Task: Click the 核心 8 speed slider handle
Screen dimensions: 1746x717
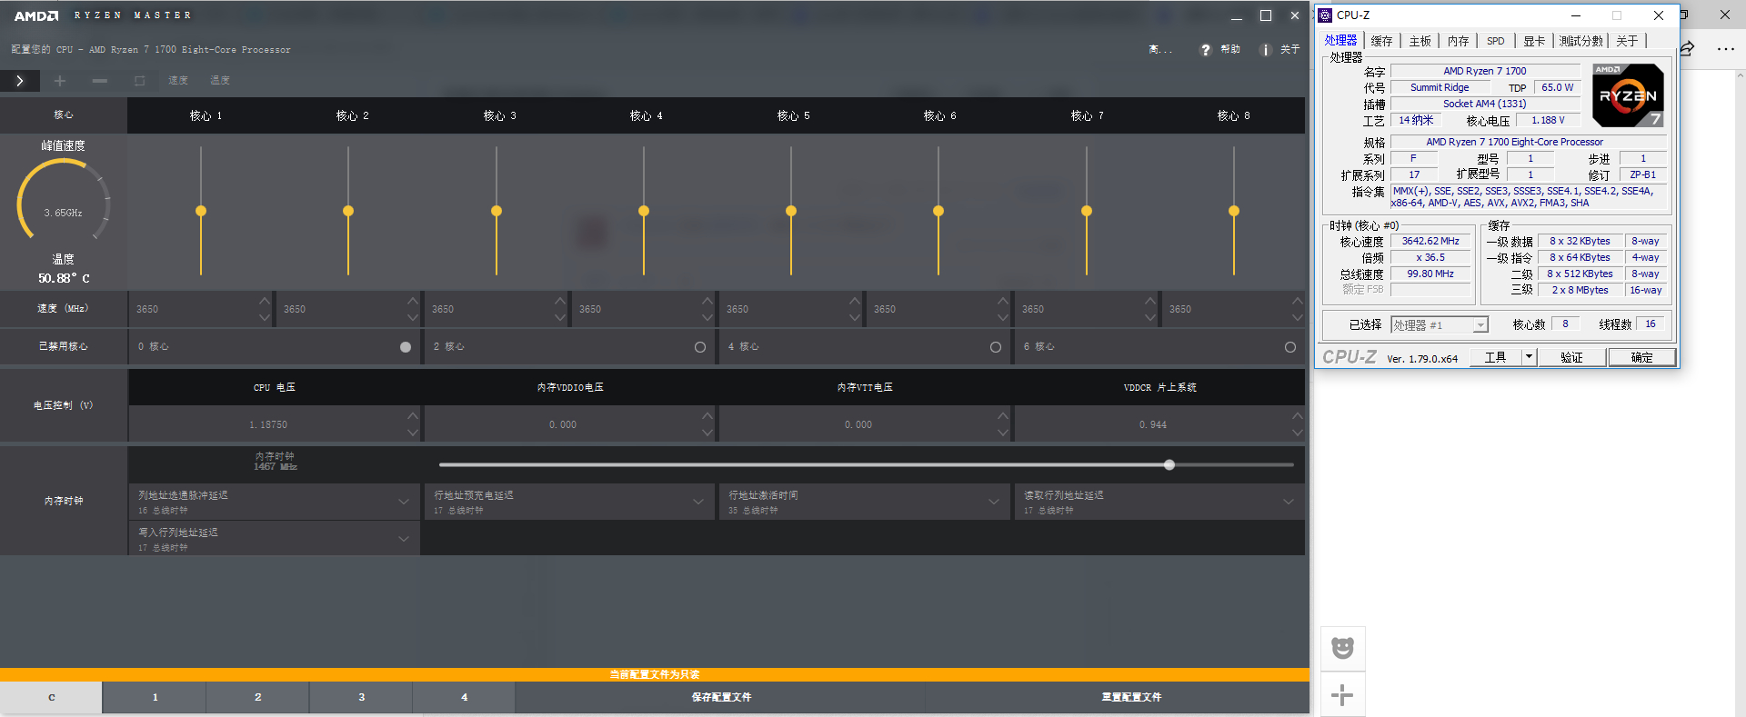Action: [x=1234, y=211]
